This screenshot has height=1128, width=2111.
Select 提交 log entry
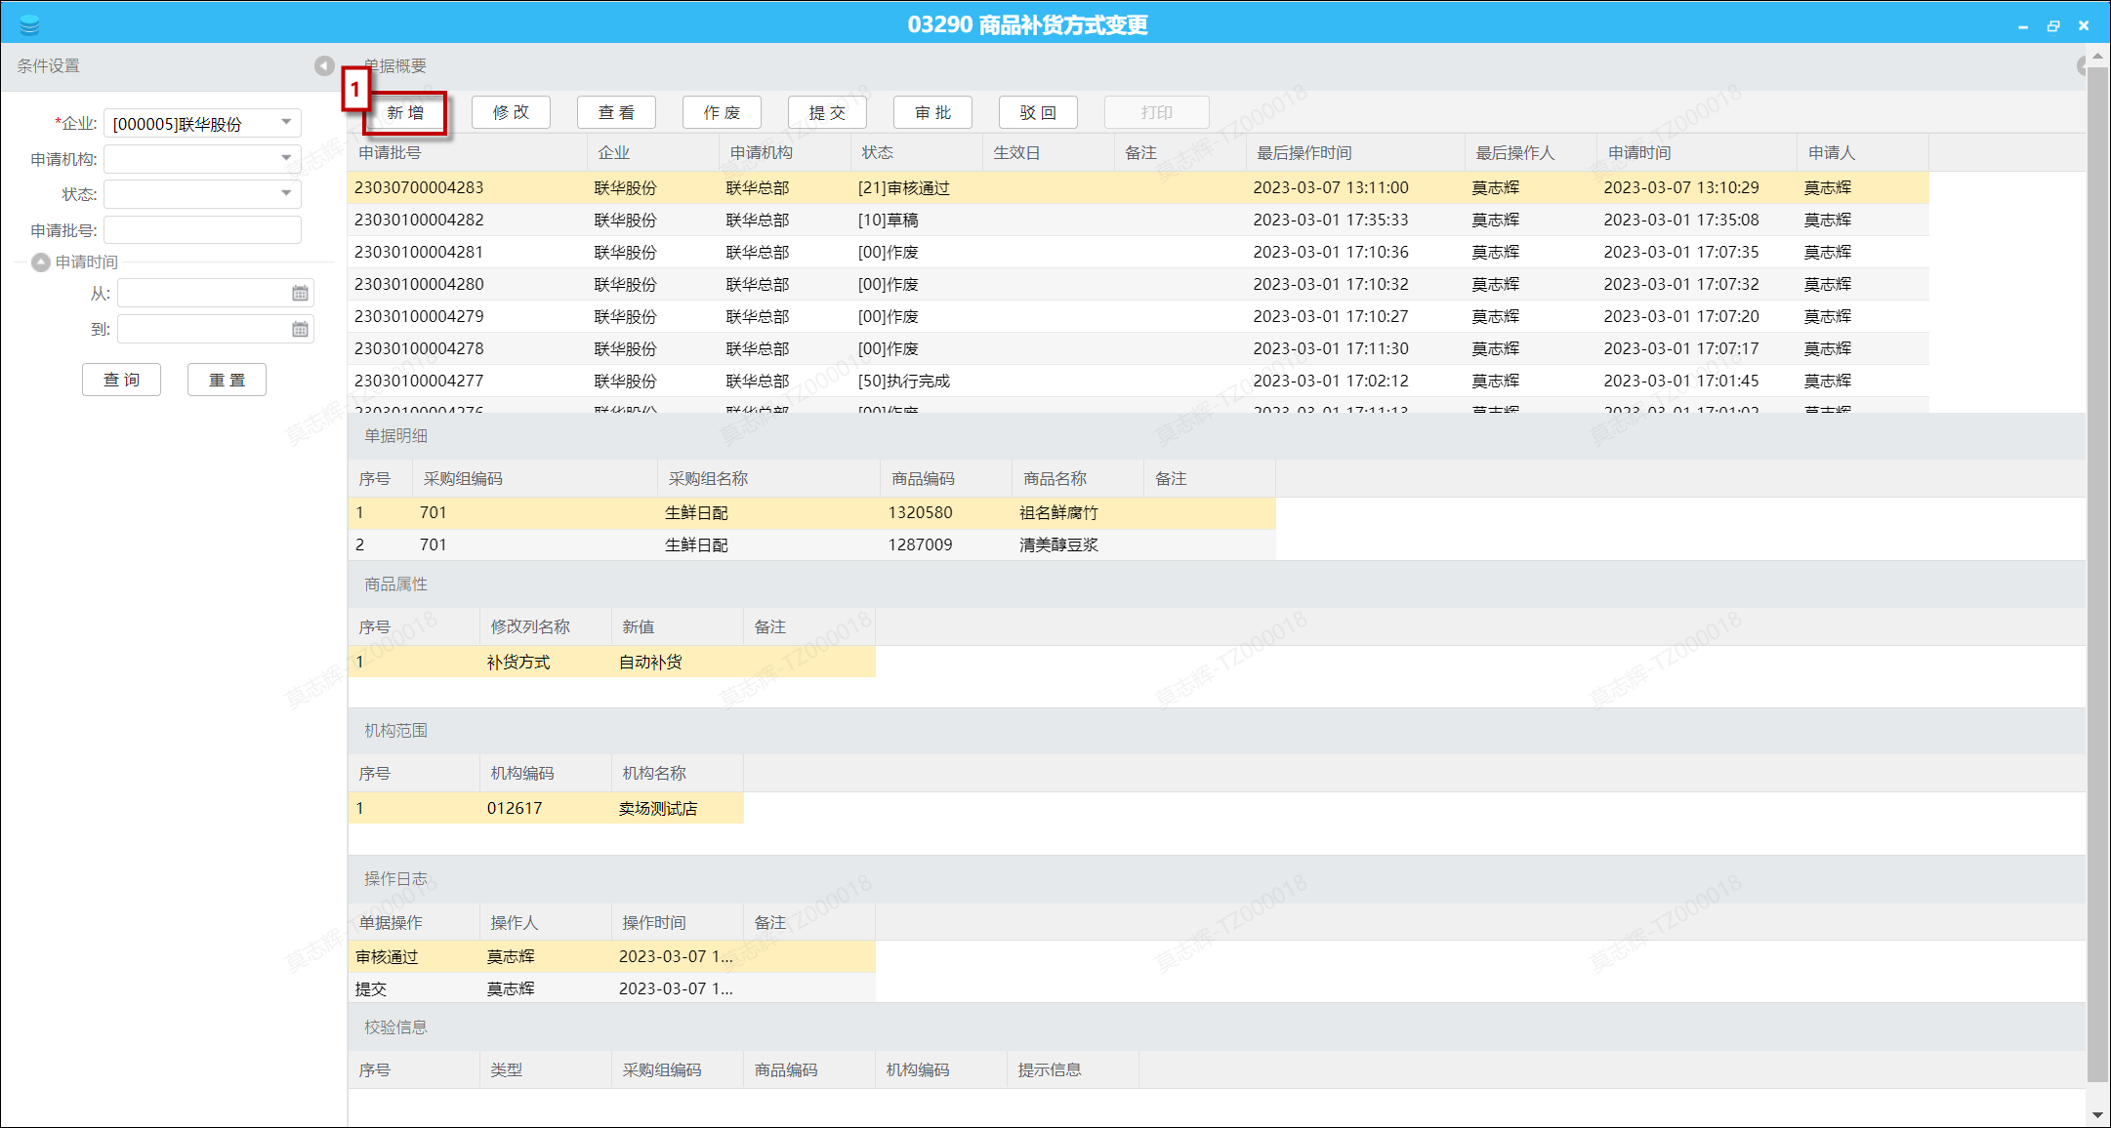[611, 988]
